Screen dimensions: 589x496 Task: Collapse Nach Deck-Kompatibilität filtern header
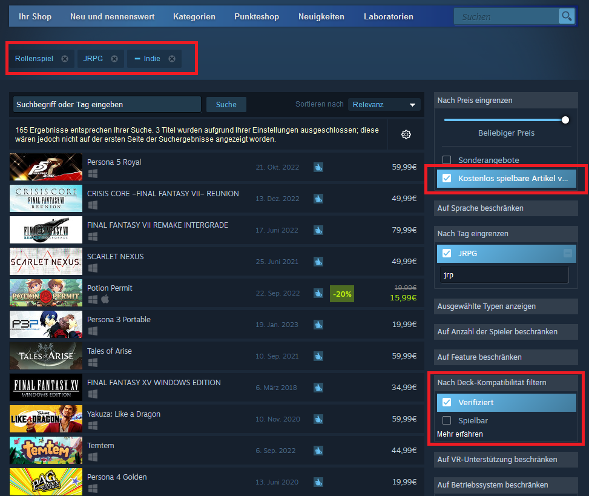coord(505,383)
